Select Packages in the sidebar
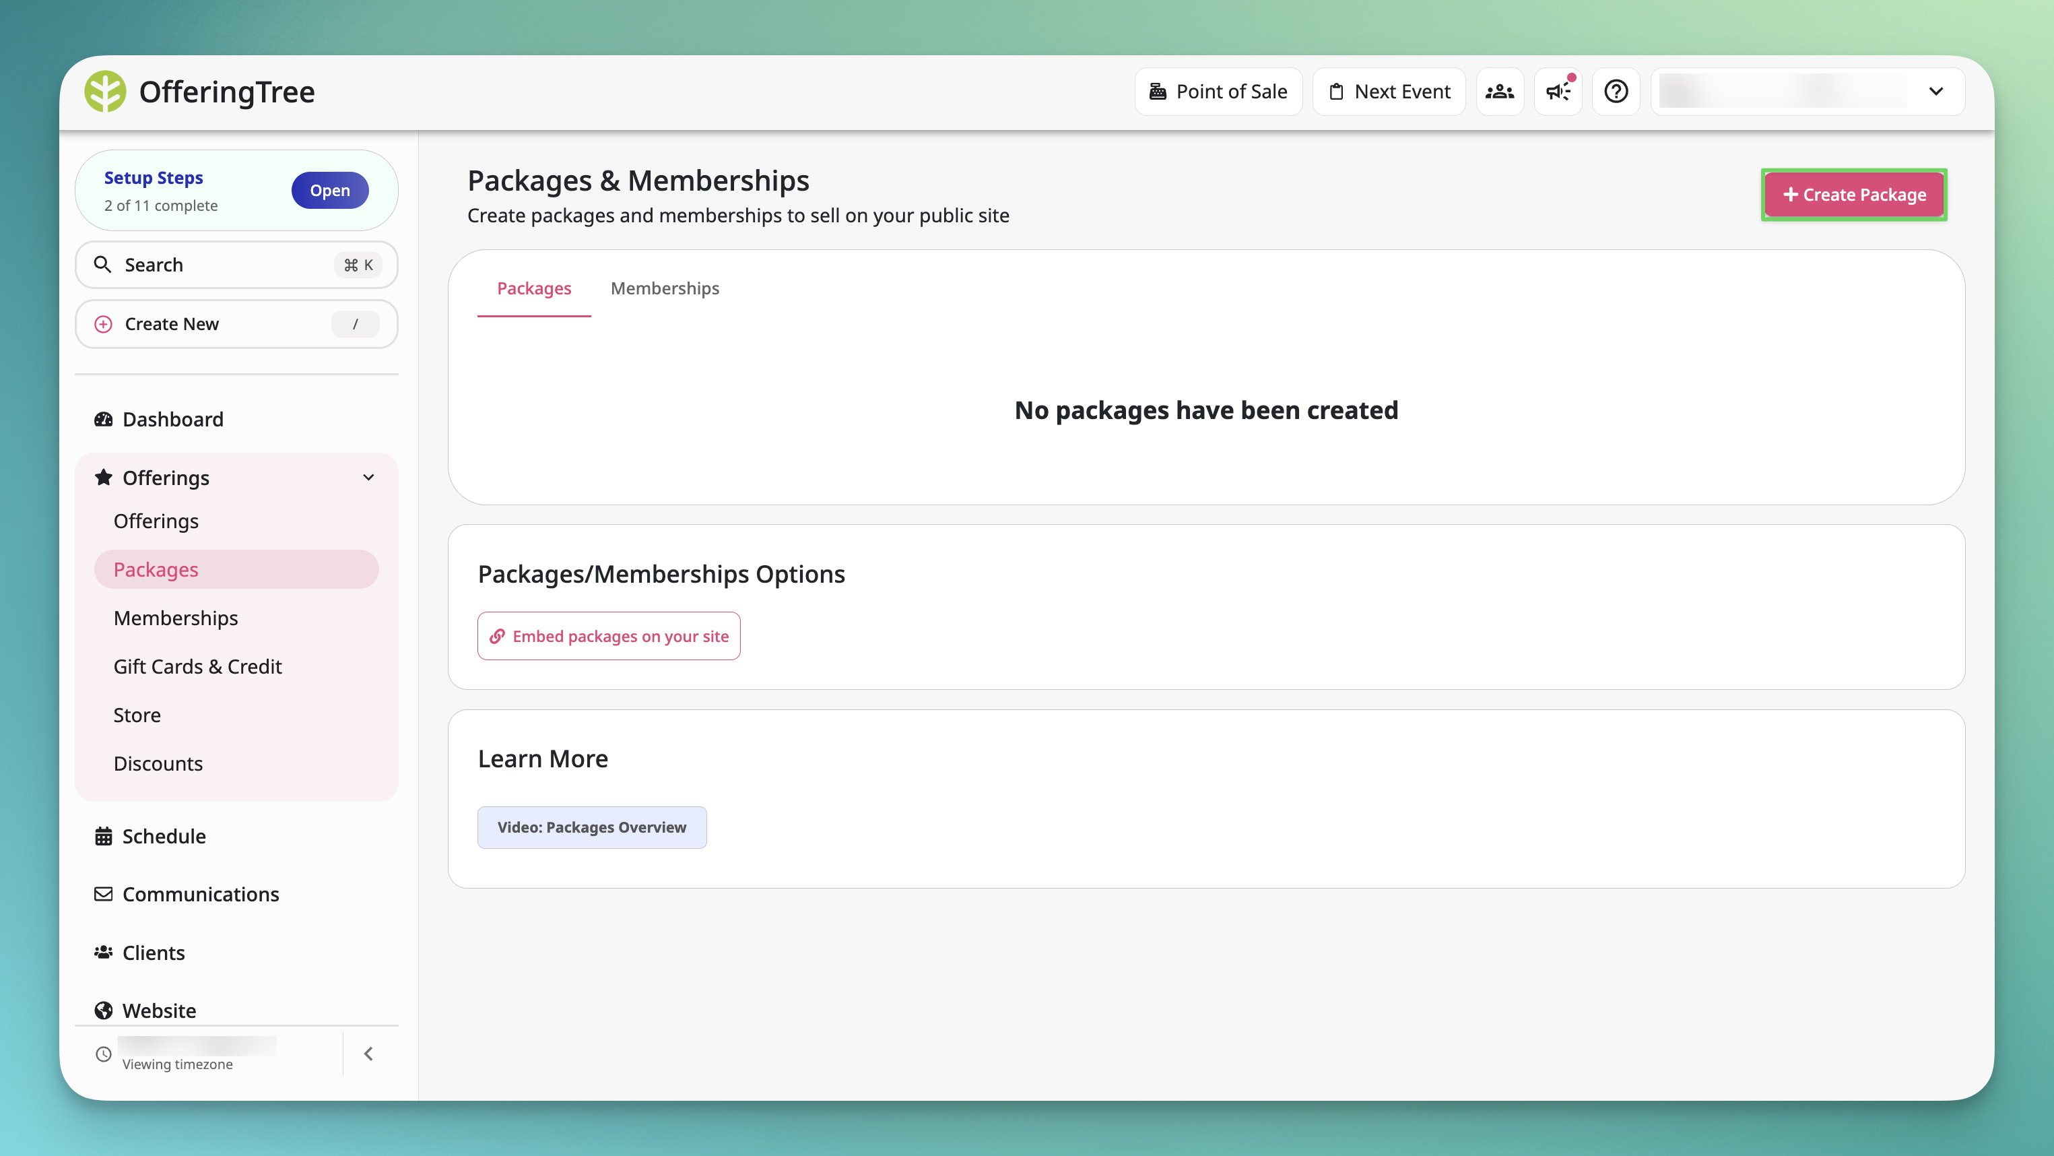The height and width of the screenshot is (1156, 2054). pos(236,570)
